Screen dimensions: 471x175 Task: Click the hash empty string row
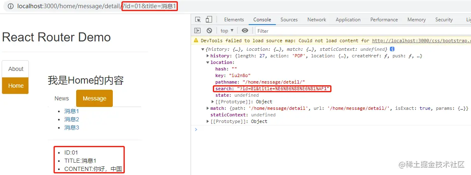click(226, 69)
